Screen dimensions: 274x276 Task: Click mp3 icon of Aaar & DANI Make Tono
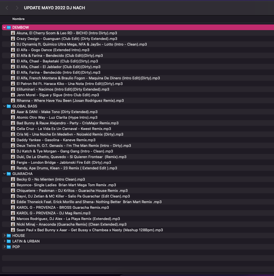tap(13, 112)
